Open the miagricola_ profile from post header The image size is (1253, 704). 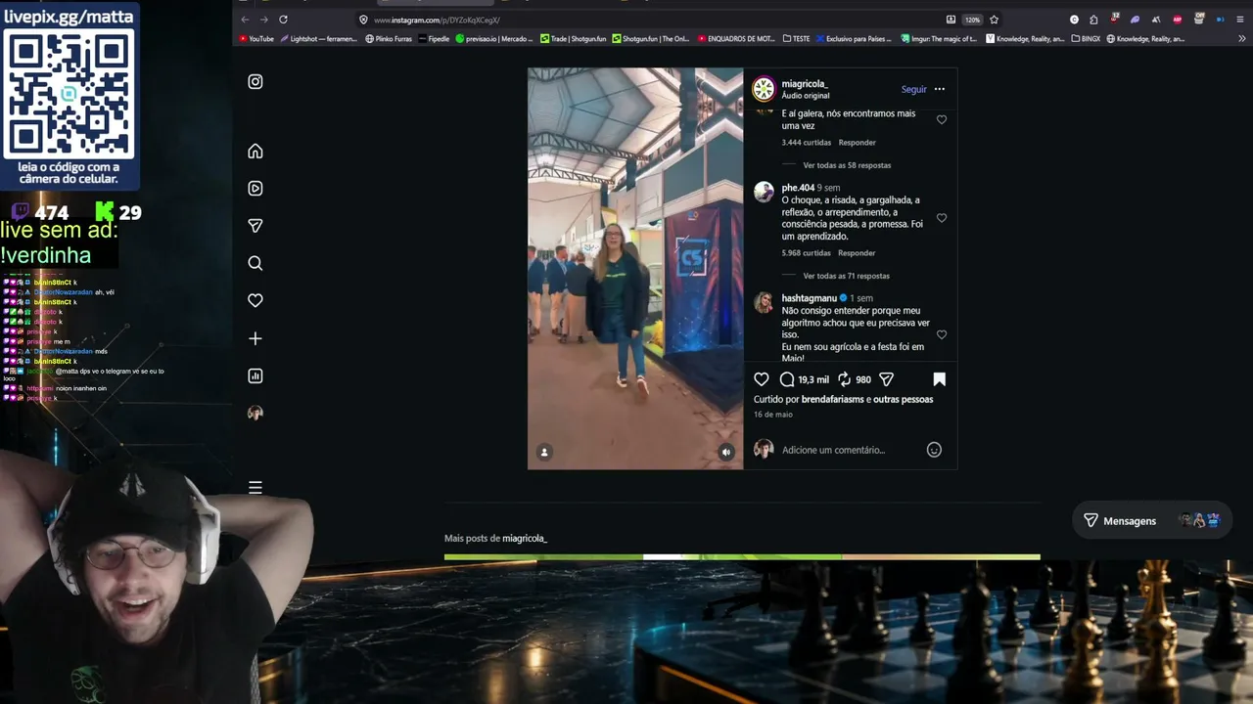tap(805, 84)
